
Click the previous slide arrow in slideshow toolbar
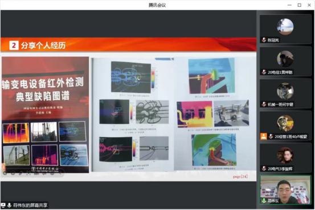(5, 173)
